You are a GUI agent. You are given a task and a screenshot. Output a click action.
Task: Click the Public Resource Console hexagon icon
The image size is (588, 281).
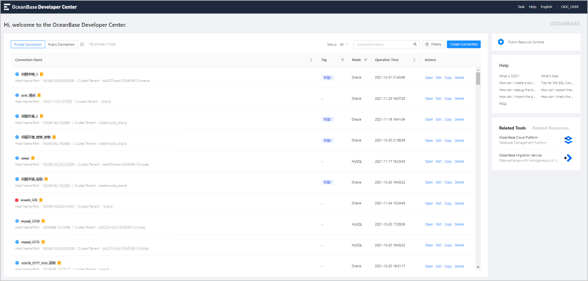point(501,42)
